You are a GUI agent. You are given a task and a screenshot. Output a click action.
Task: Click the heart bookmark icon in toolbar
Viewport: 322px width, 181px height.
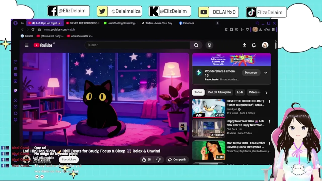point(247,30)
